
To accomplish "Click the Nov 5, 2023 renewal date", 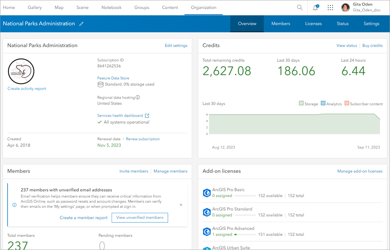I will (109, 145).
